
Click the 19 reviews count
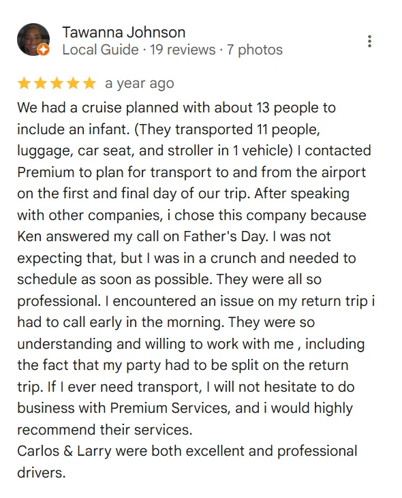pyautogui.click(x=183, y=50)
